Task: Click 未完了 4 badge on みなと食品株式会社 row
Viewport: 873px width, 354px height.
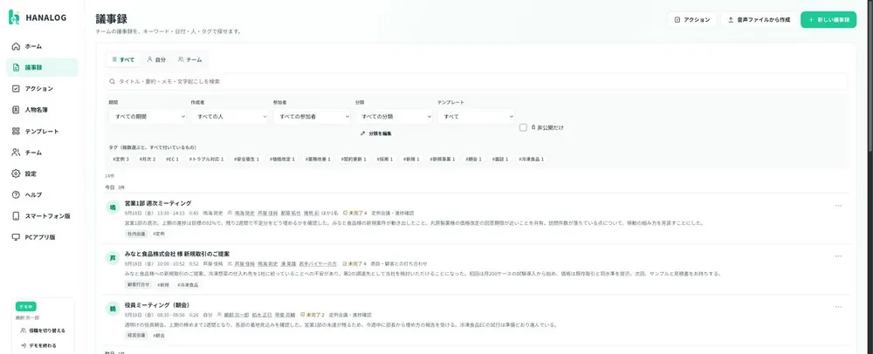Action: coord(354,263)
